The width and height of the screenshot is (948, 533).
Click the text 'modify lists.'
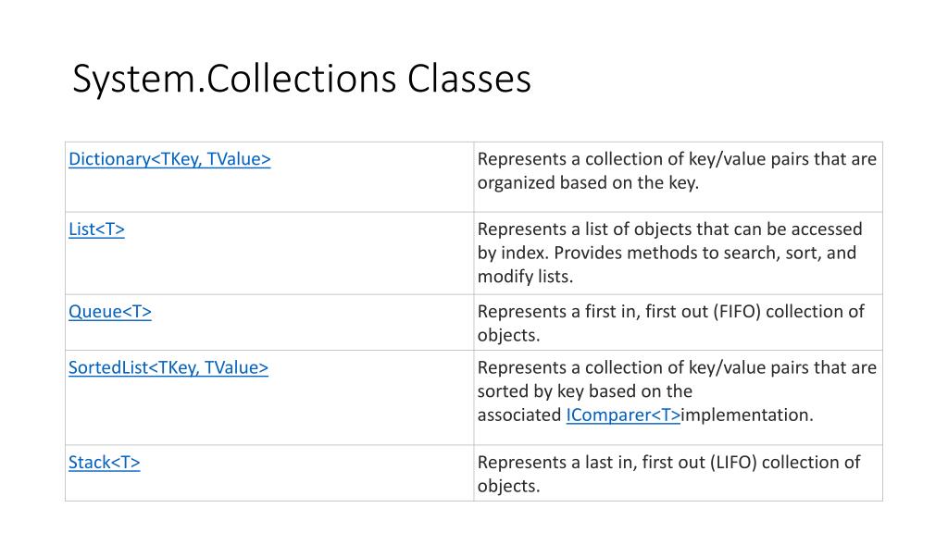pos(525,277)
